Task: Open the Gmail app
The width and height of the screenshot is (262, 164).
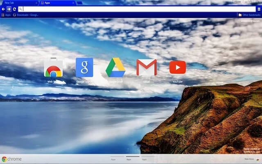Action: point(147,67)
